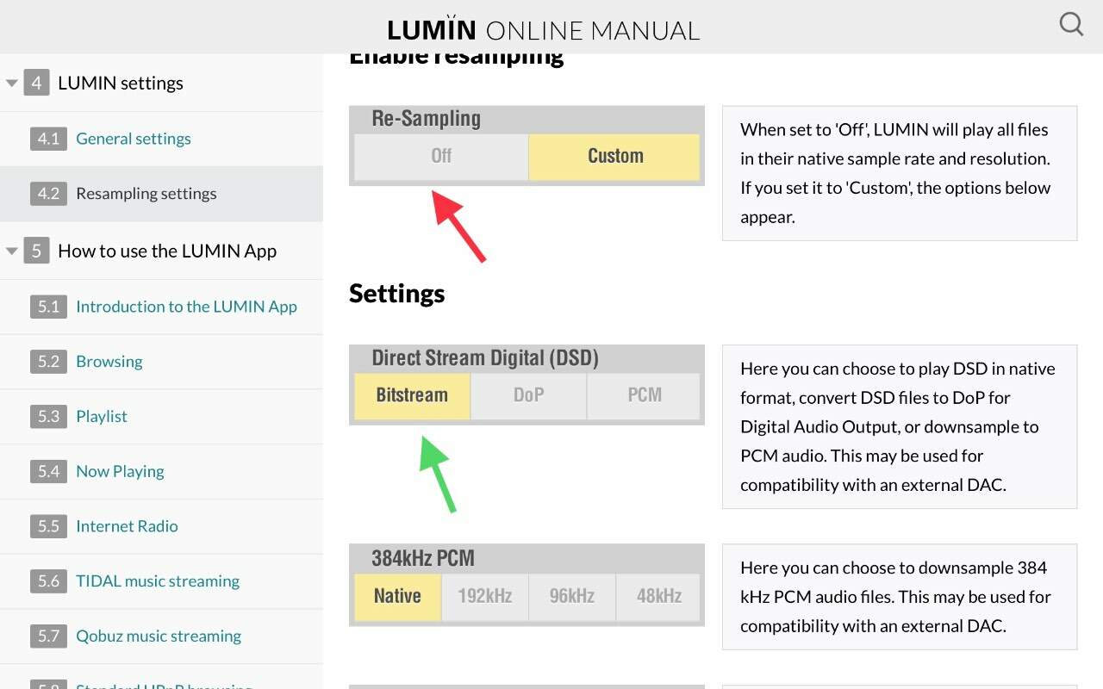Click the 5.2 section number badge

[x=48, y=362]
